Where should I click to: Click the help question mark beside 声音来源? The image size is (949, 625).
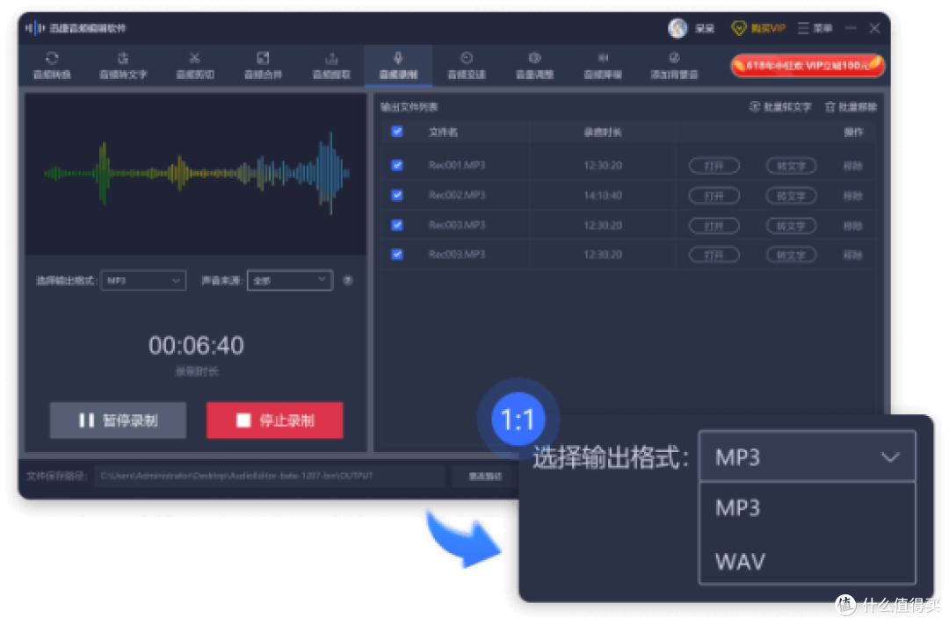[348, 281]
